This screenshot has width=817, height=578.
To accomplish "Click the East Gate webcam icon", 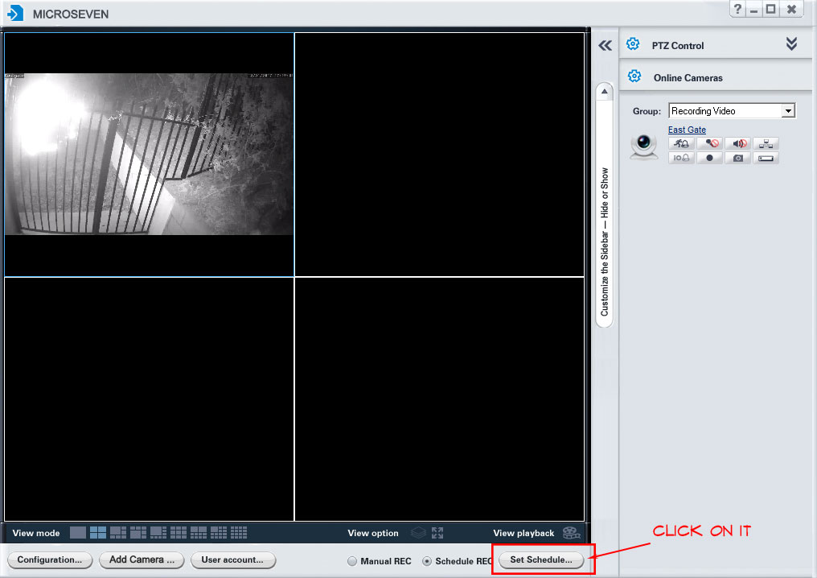I will click(x=644, y=146).
